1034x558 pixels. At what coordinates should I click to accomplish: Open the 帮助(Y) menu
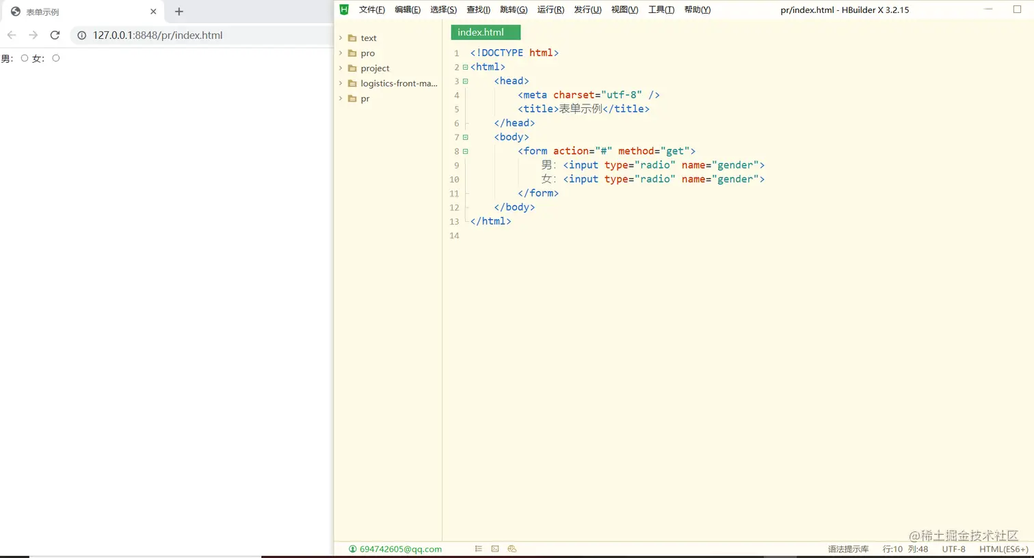pos(698,10)
